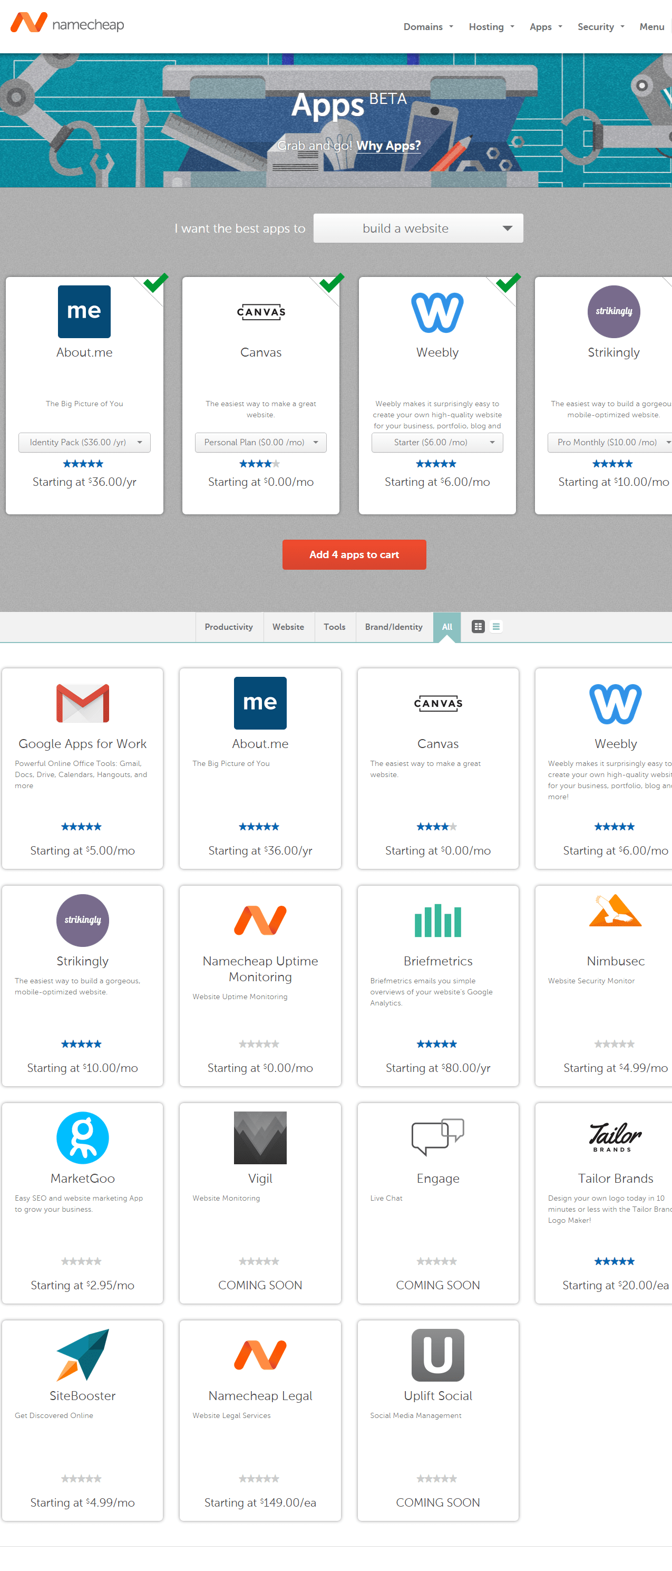672x1571 pixels.
Task: Click Nimbusec 'Website Security Monitor' text
Action: coord(591,981)
